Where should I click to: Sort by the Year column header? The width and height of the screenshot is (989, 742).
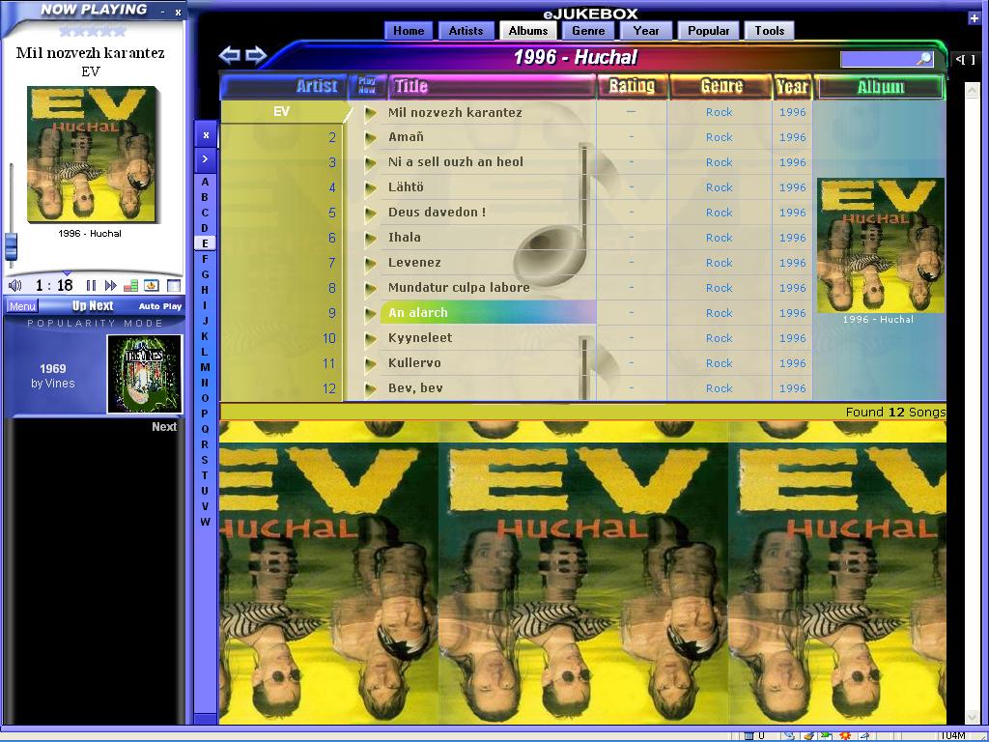[x=793, y=86]
